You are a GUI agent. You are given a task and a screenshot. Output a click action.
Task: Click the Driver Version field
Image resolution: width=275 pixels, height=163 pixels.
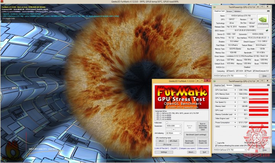247,56
